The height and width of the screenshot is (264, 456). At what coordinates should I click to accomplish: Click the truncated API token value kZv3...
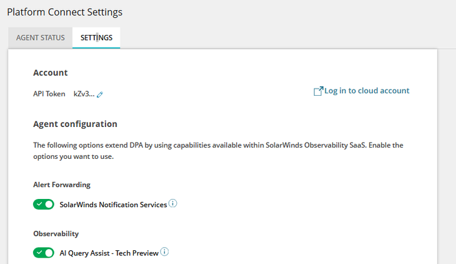[84, 94]
